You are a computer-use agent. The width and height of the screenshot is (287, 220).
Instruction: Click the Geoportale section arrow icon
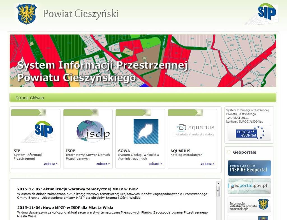click(x=228, y=152)
